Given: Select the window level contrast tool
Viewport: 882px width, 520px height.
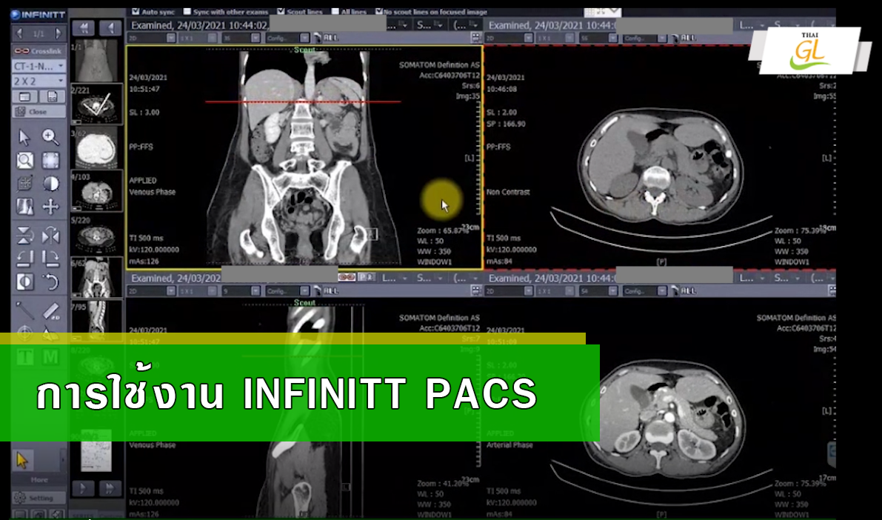Looking at the screenshot, I should point(50,184).
